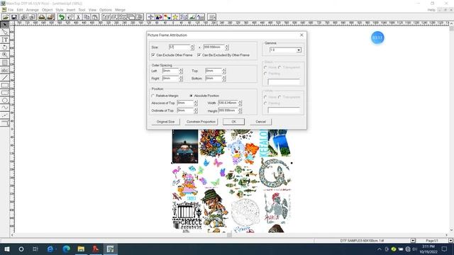The height and width of the screenshot is (255, 454).
Task: Click the Ordinate of Top input field
Action: (x=185, y=110)
